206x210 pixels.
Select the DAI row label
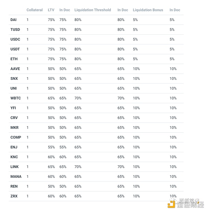tap(13, 20)
